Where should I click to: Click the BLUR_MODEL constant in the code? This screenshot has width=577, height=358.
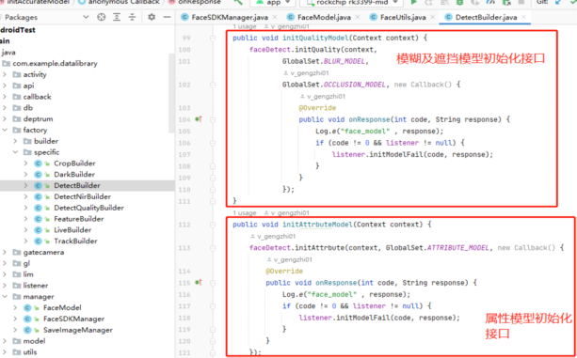coord(345,61)
